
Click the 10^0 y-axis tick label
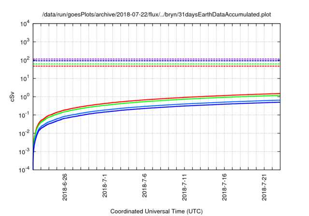tap(24, 96)
